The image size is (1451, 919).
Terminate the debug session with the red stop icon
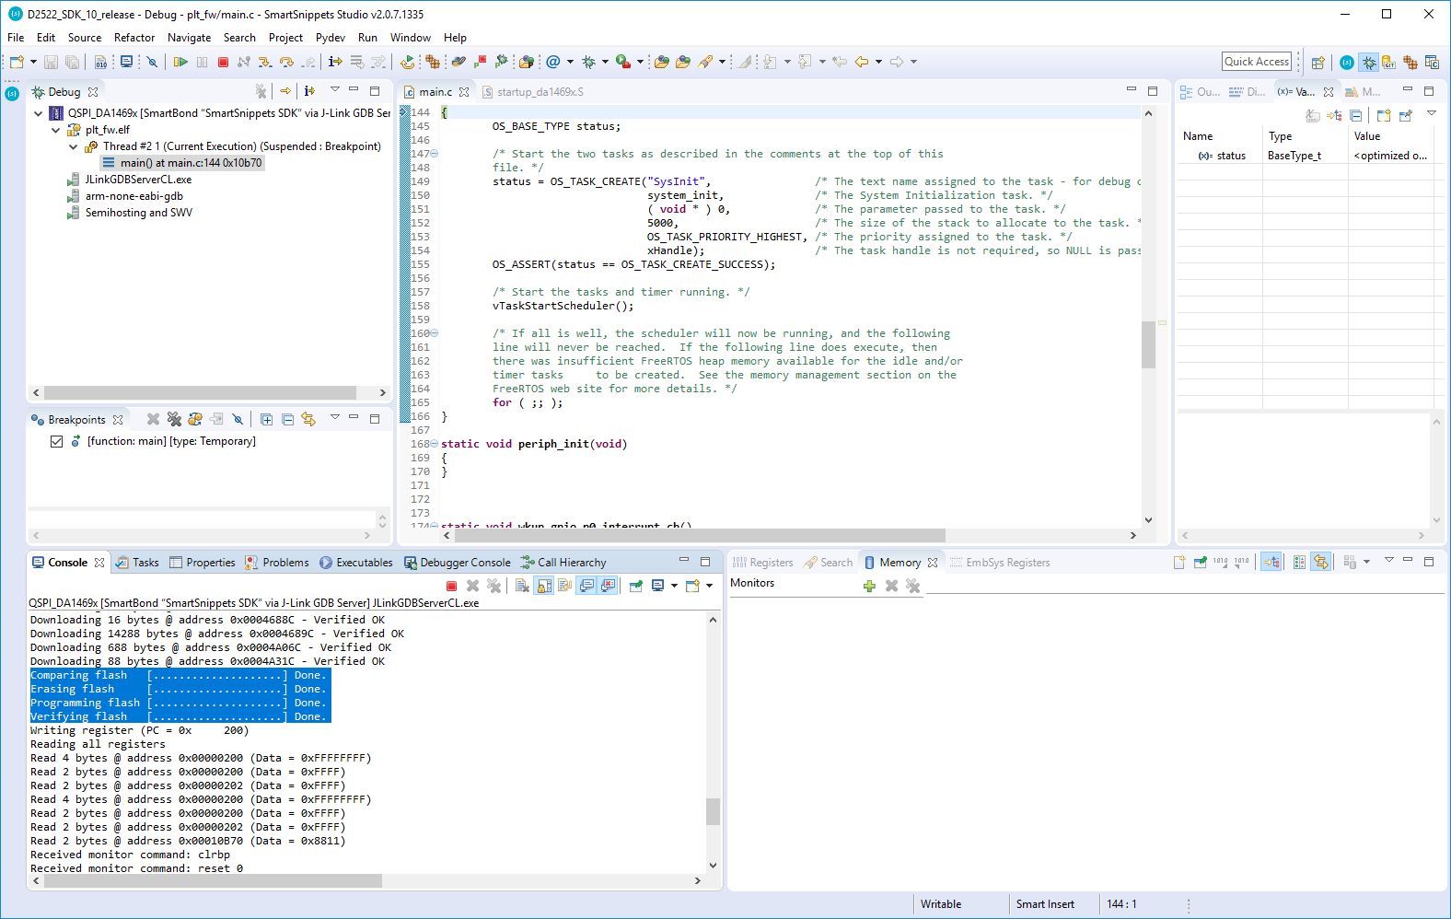[x=223, y=62]
